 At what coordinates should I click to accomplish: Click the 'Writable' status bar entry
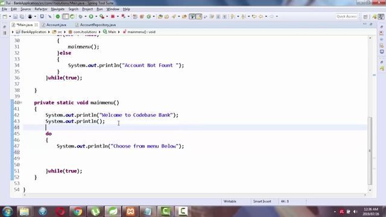pos(230,201)
